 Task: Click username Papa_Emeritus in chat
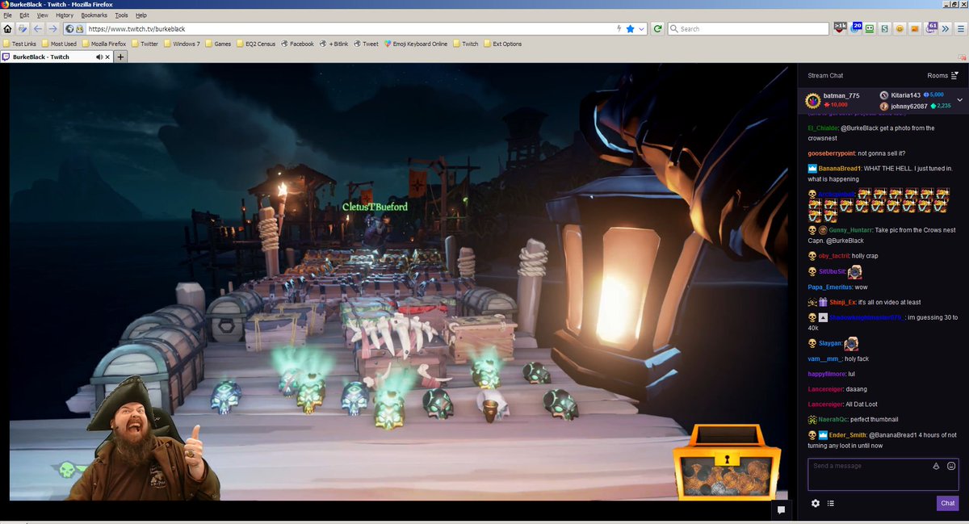(x=830, y=287)
